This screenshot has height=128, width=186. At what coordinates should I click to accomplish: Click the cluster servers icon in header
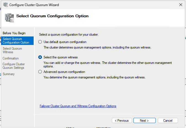9,17
